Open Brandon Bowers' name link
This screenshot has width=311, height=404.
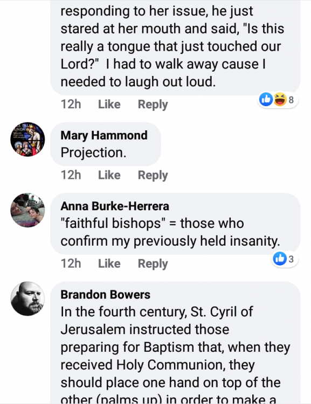pos(106,295)
